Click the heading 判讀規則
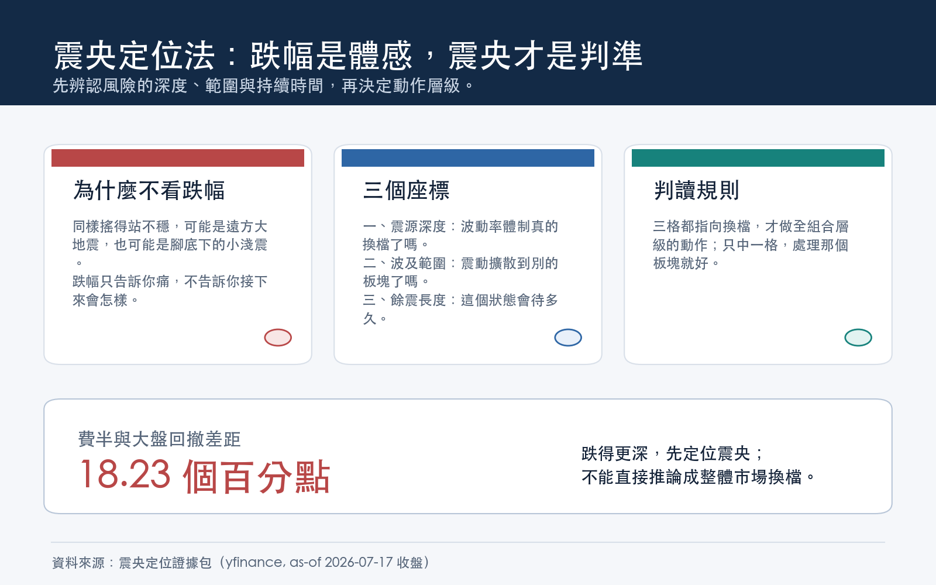The width and height of the screenshot is (936, 585). coord(696,191)
